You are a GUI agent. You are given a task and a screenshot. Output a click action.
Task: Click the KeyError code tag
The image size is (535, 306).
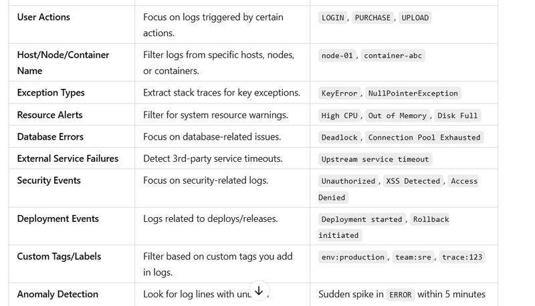click(x=339, y=94)
